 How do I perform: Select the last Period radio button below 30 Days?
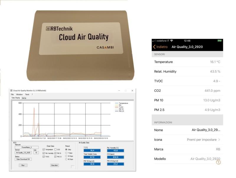pyautogui.click(x=66, y=159)
